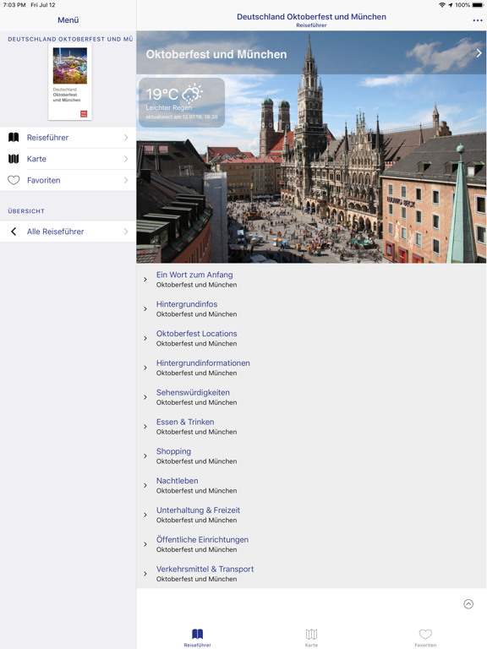Screen dimensions: 487x649
Task: Tap the back arrow beside Alle Reiseführer
Action: [x=14, y=232]
